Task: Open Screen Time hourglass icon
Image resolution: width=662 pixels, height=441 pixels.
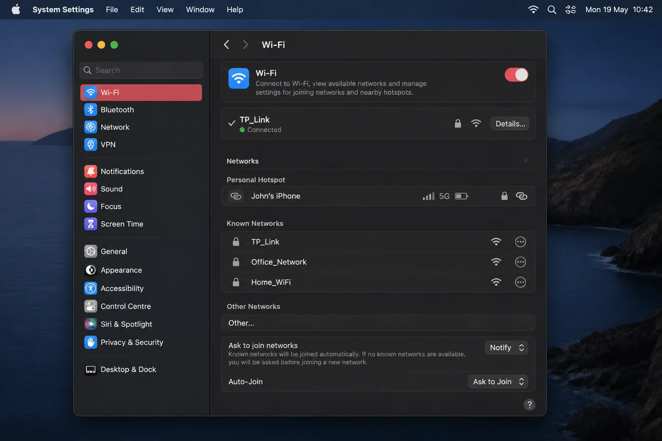Action: click(x=91, y=224)
